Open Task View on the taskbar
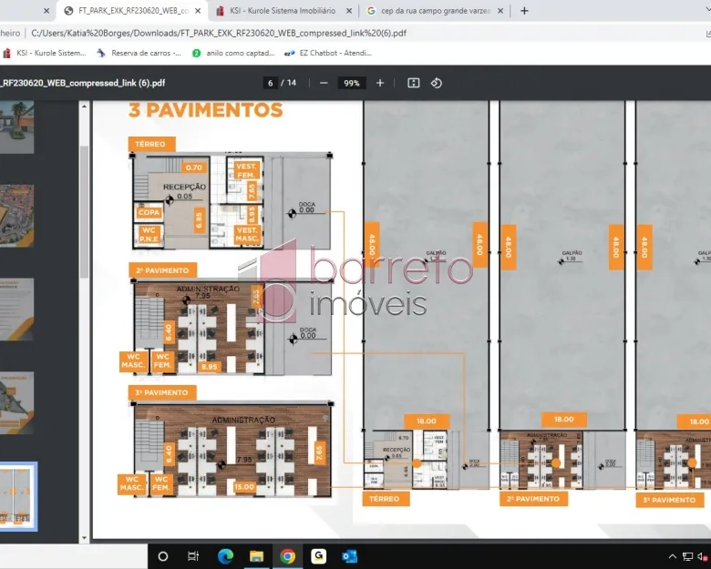 tap(193, 556)
